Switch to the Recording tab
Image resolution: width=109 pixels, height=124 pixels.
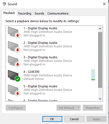(x=25, y=13)
